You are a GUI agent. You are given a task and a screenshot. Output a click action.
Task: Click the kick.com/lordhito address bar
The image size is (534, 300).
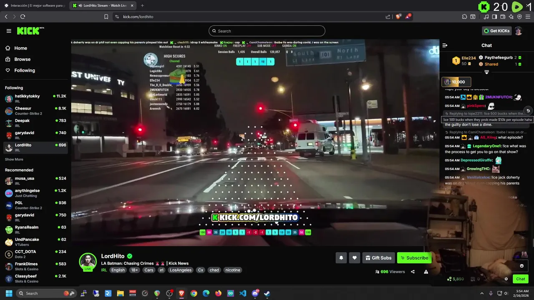pyautogui.click(x=250, y=17)
